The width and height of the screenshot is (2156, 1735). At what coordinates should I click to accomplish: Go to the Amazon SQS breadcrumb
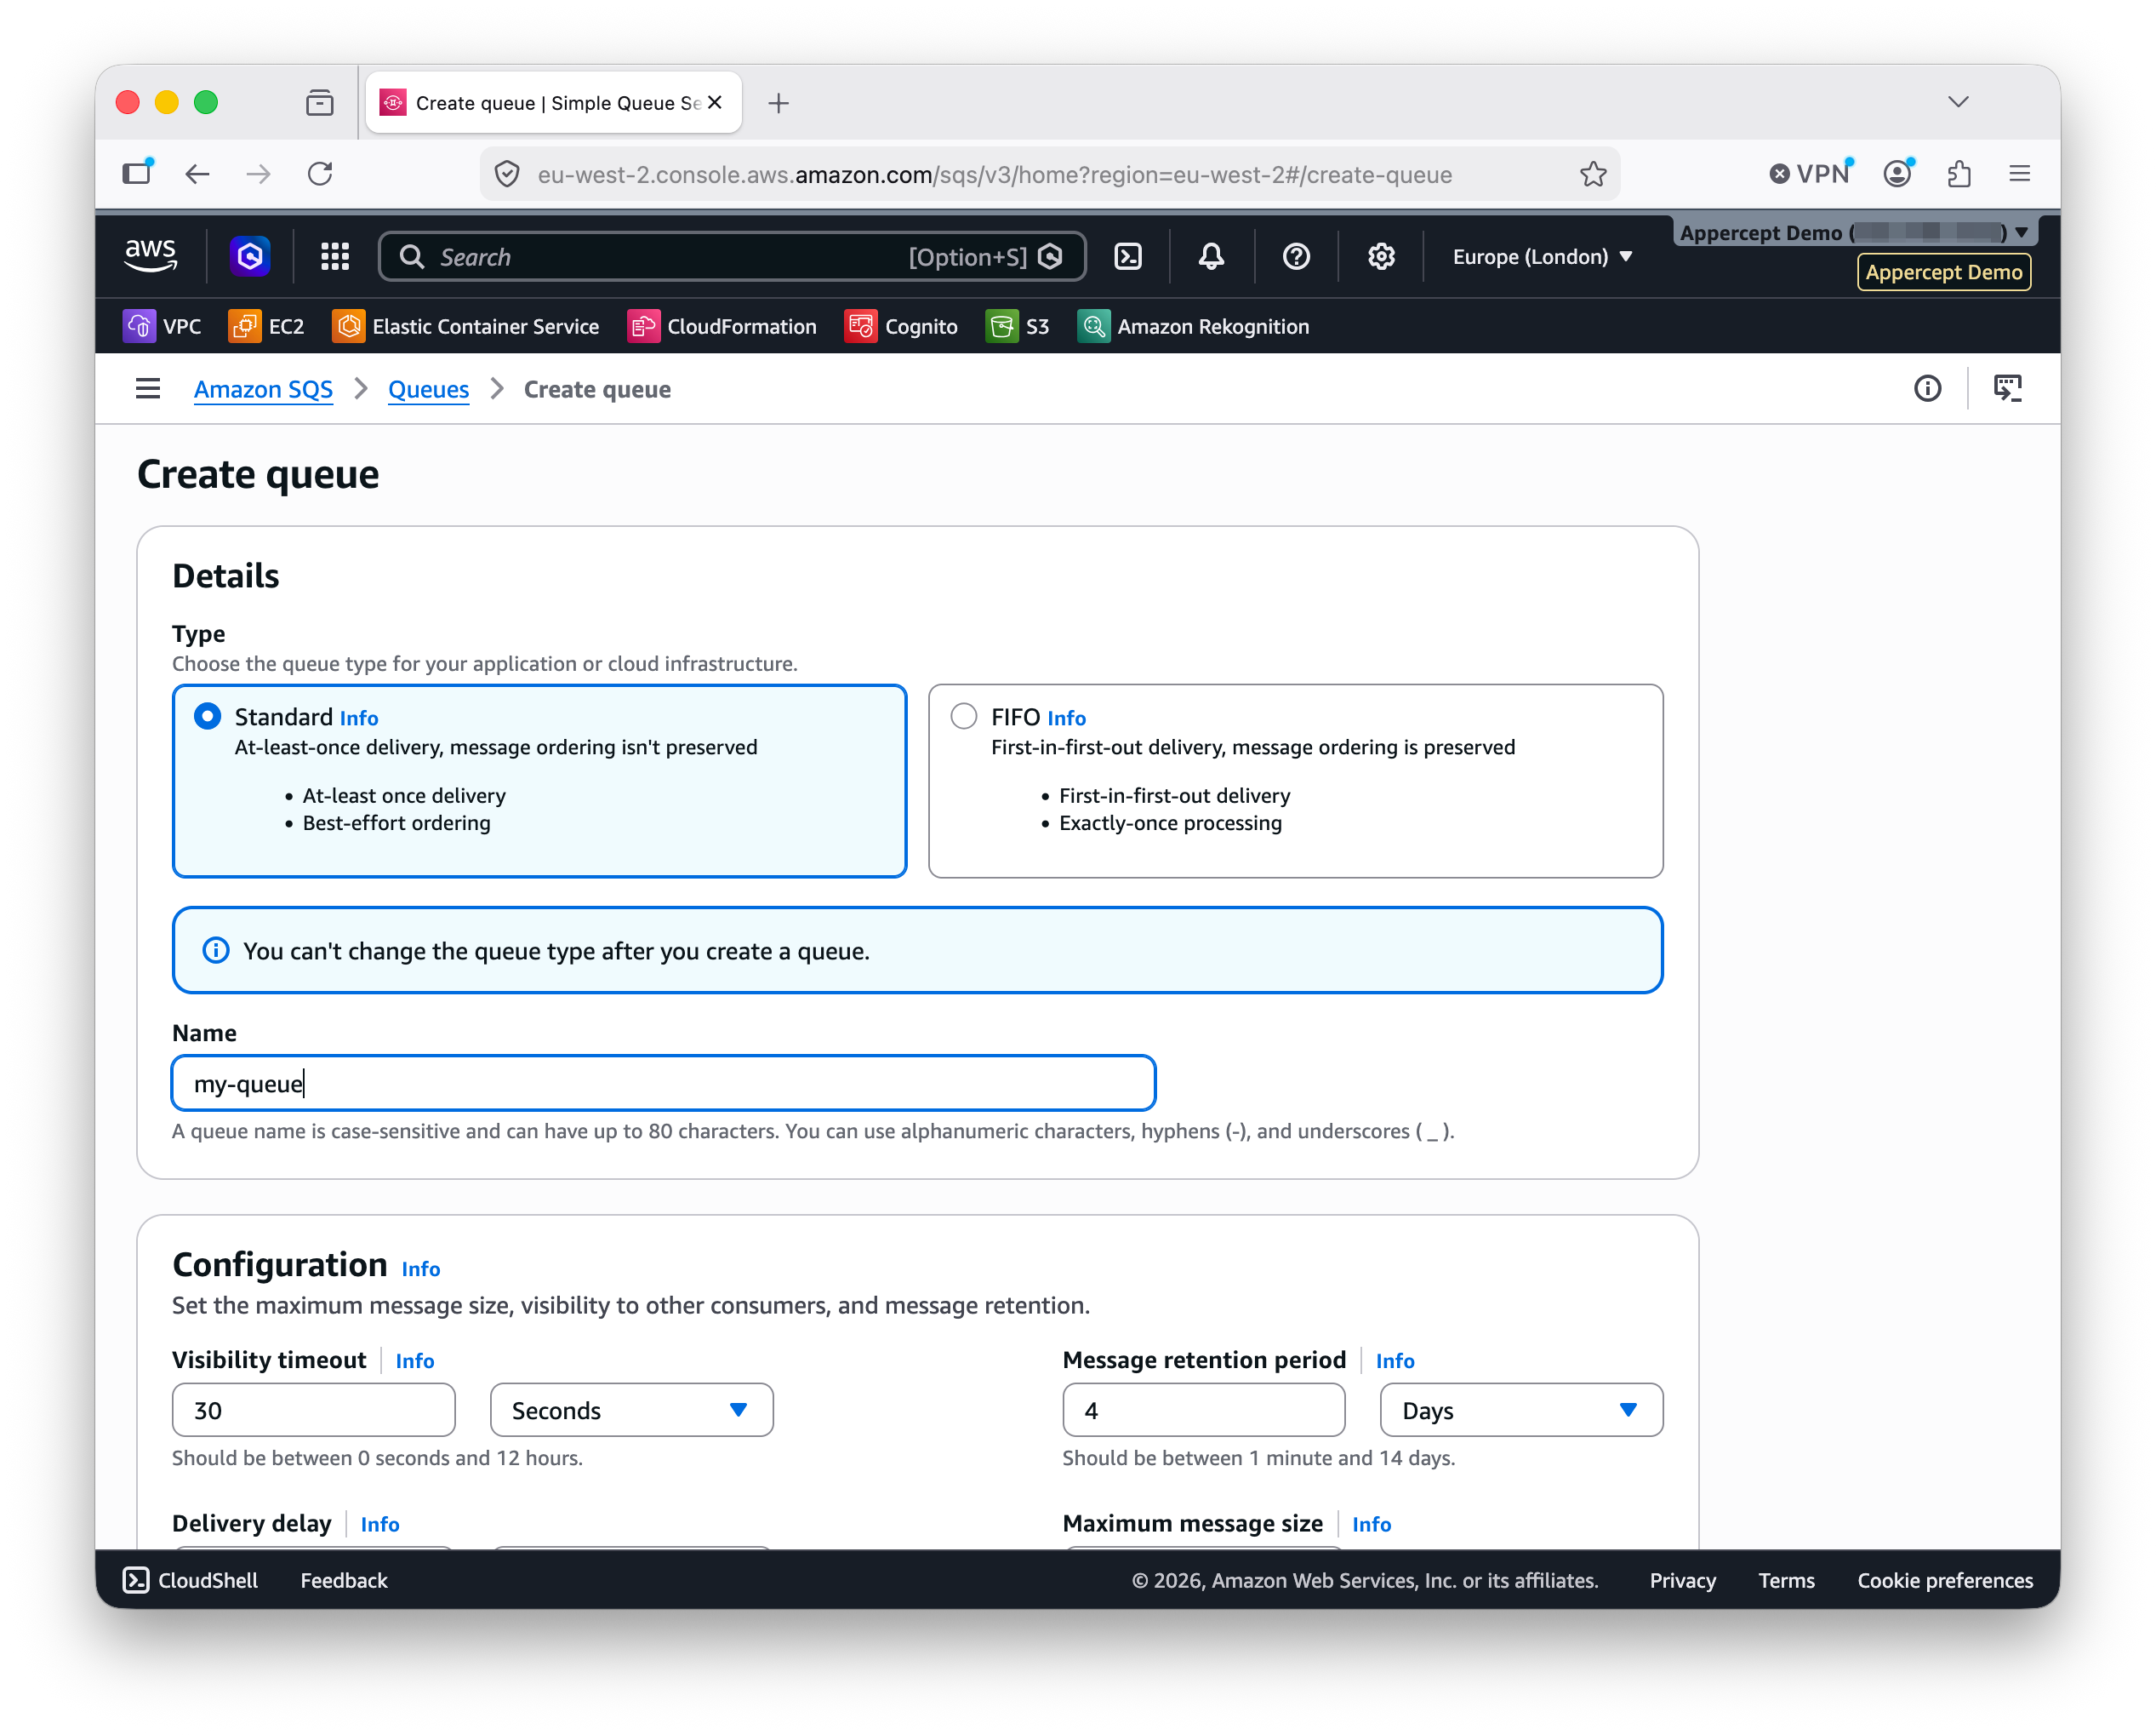[263, 389]
